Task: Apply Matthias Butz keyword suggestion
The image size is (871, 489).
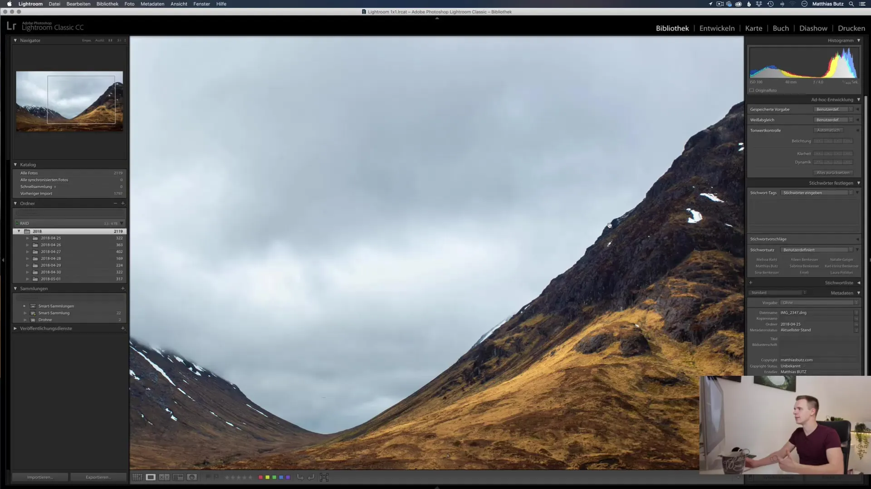Action: coord(767,266)
